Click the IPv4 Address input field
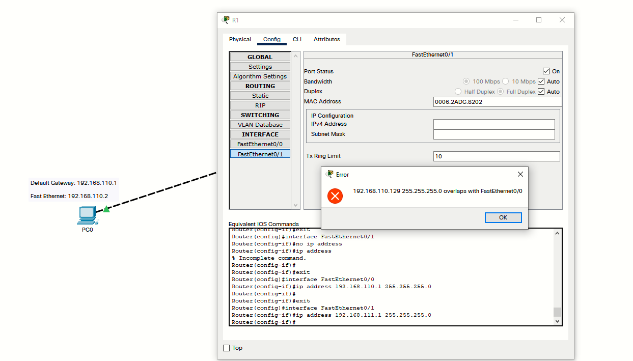This screenshot has height=361, width=633. click(x=494, y=124)
